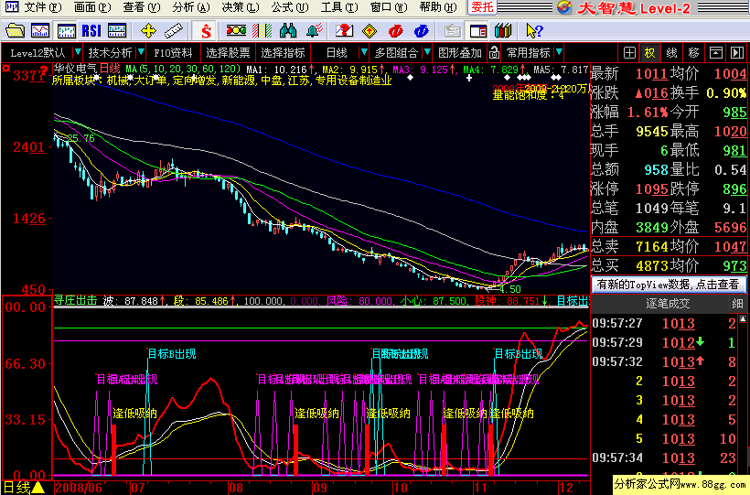Click the binoculars search icon
750x495 pixels.
(288, 31)
